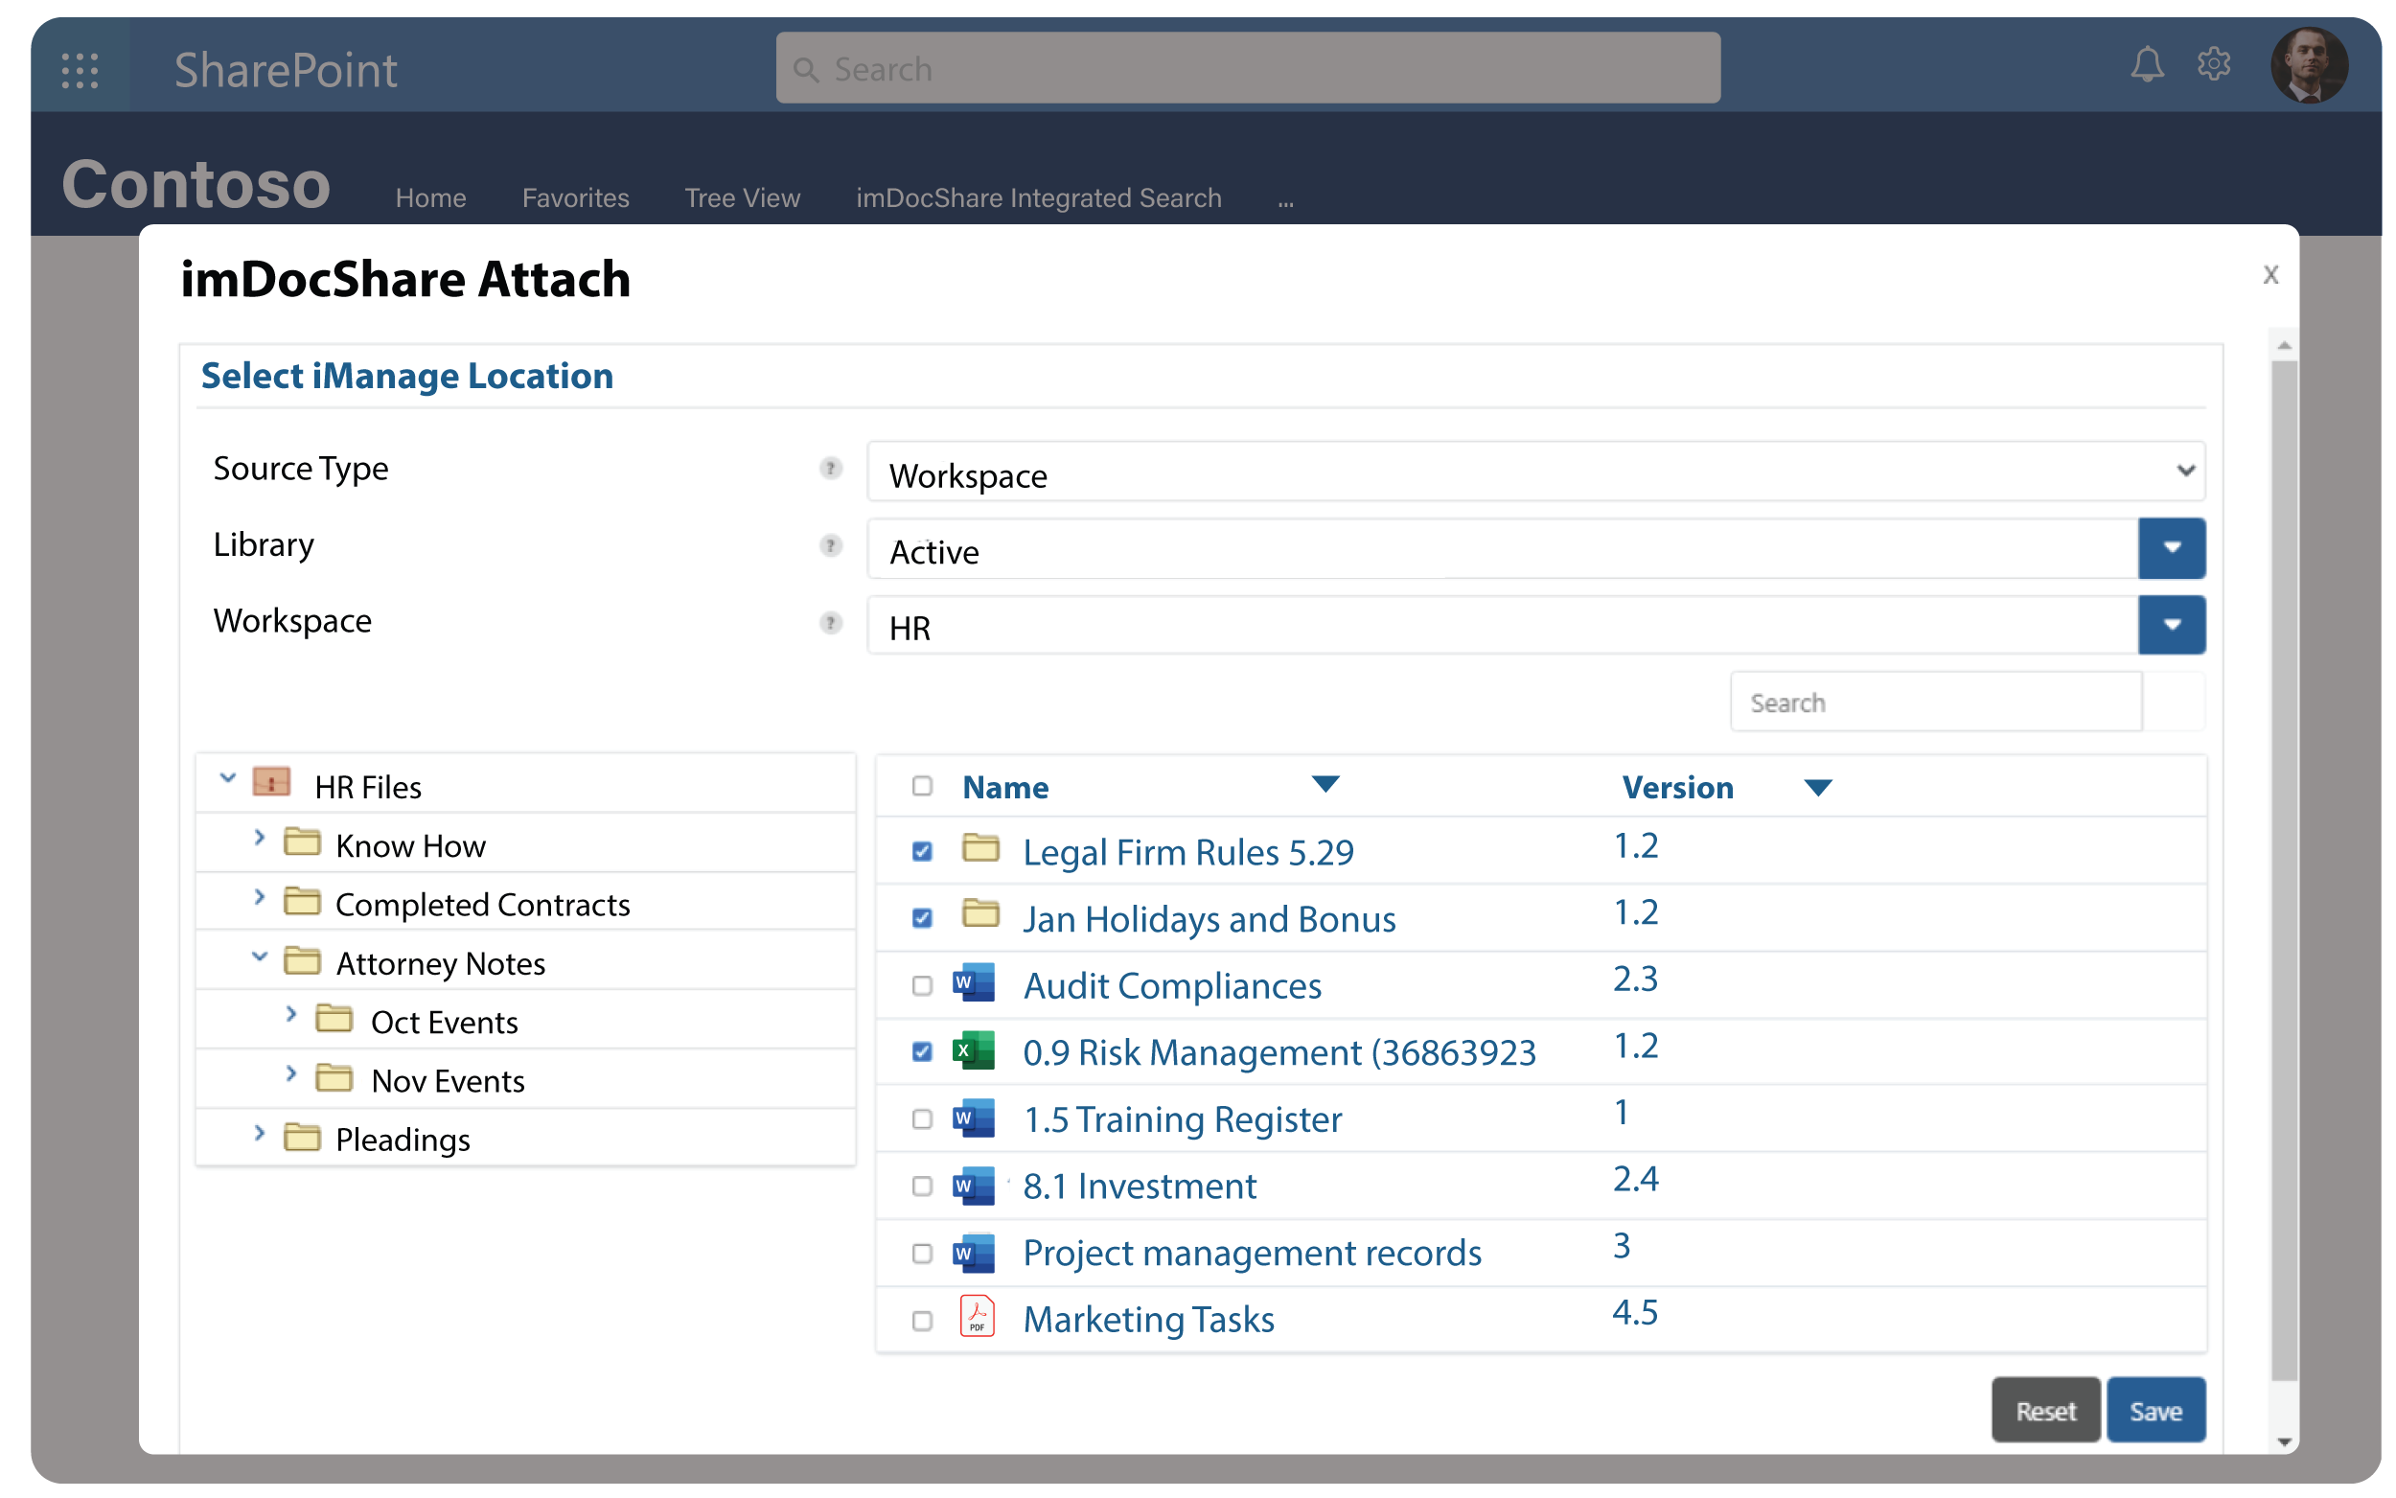Expand the Nov Events folder
The width and height of the screenshot is (2396, 1498).
coord(291,1073)
